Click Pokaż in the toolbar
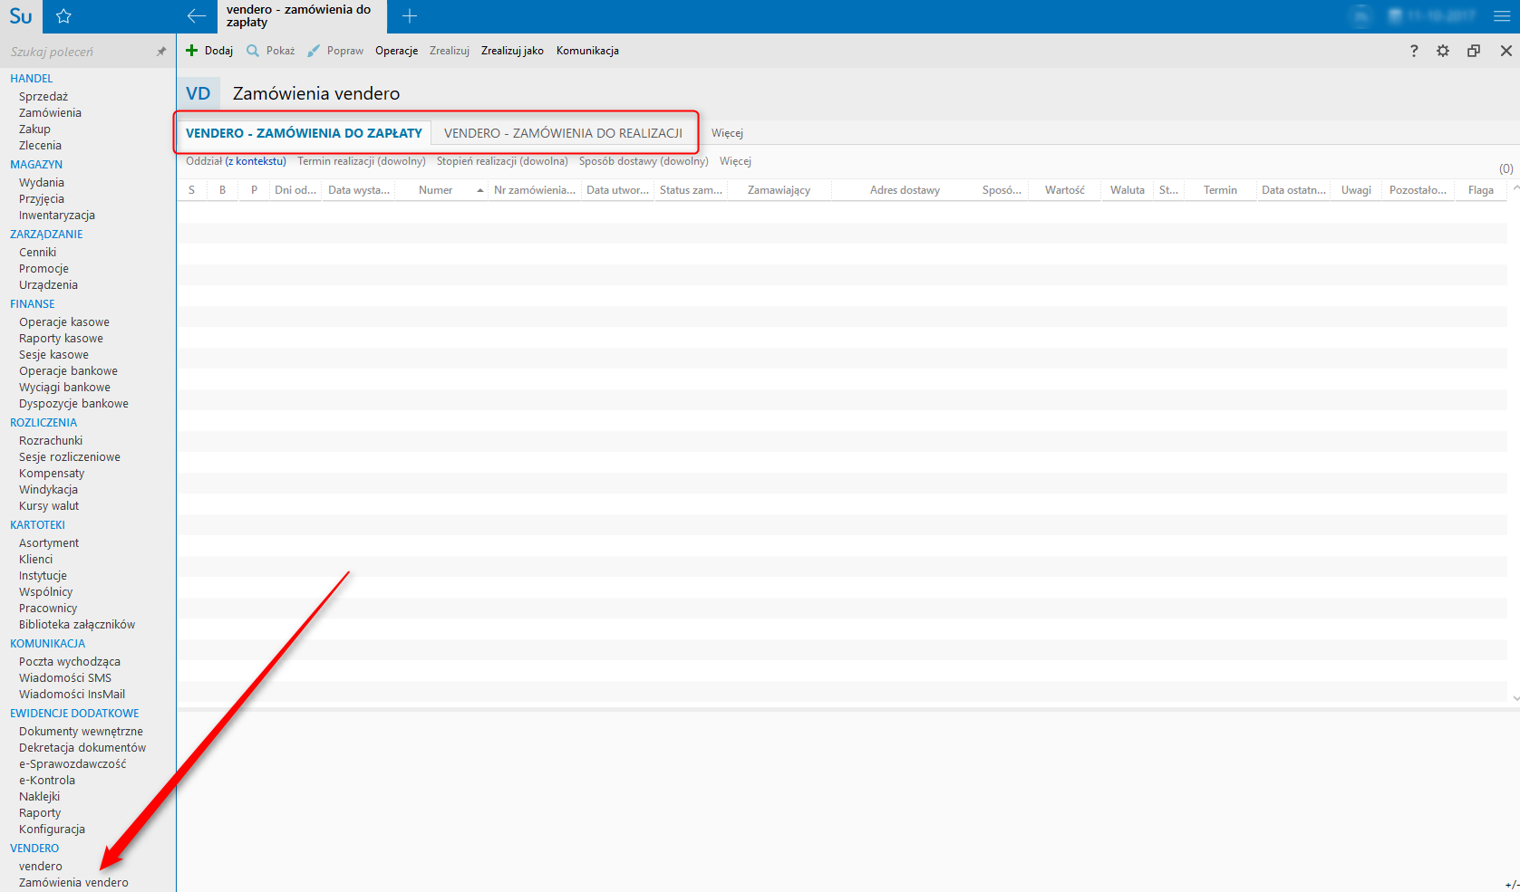 tap(271, 51)
